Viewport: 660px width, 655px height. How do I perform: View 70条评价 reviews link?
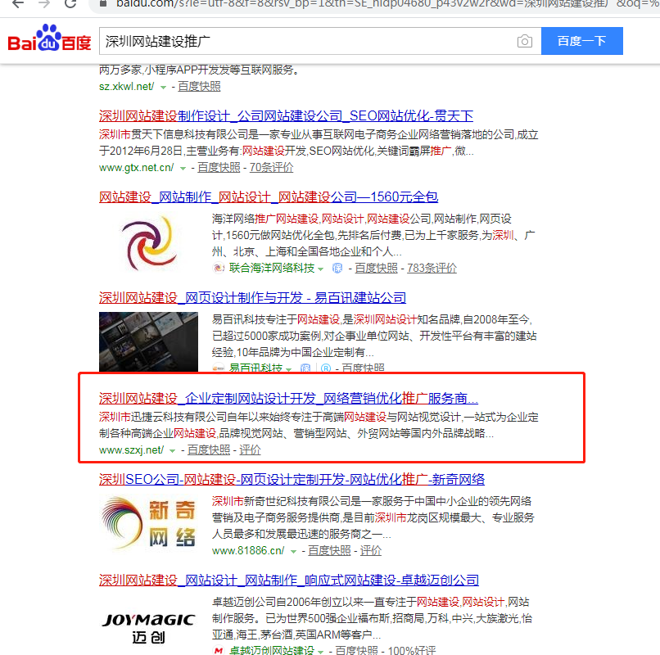pyautogui.click(x=272, y=168)
